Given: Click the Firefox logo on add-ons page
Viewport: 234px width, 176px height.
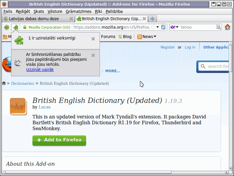Looking at the screenshot, I should tap(6, 64).
